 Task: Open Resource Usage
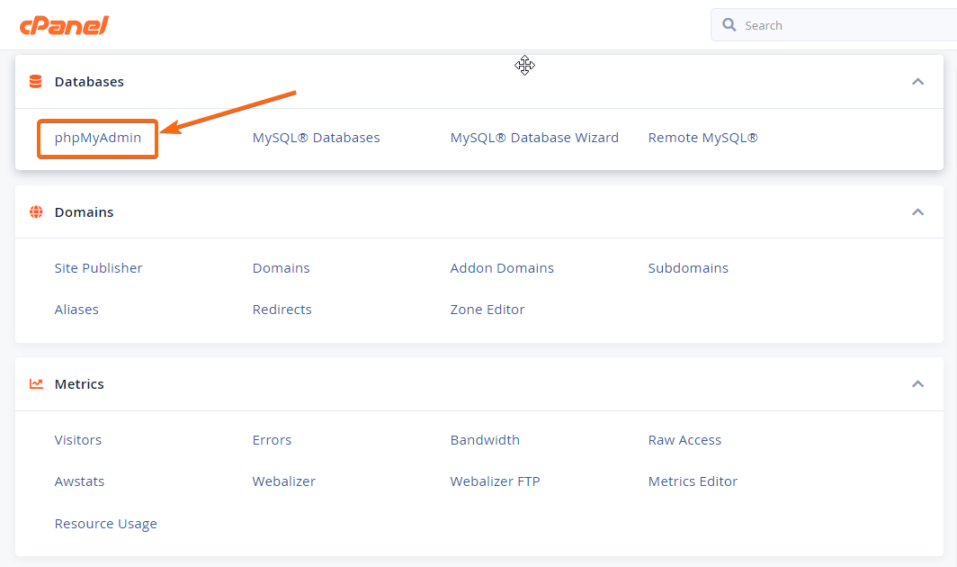pyautogui.click(x=105, y=524)
